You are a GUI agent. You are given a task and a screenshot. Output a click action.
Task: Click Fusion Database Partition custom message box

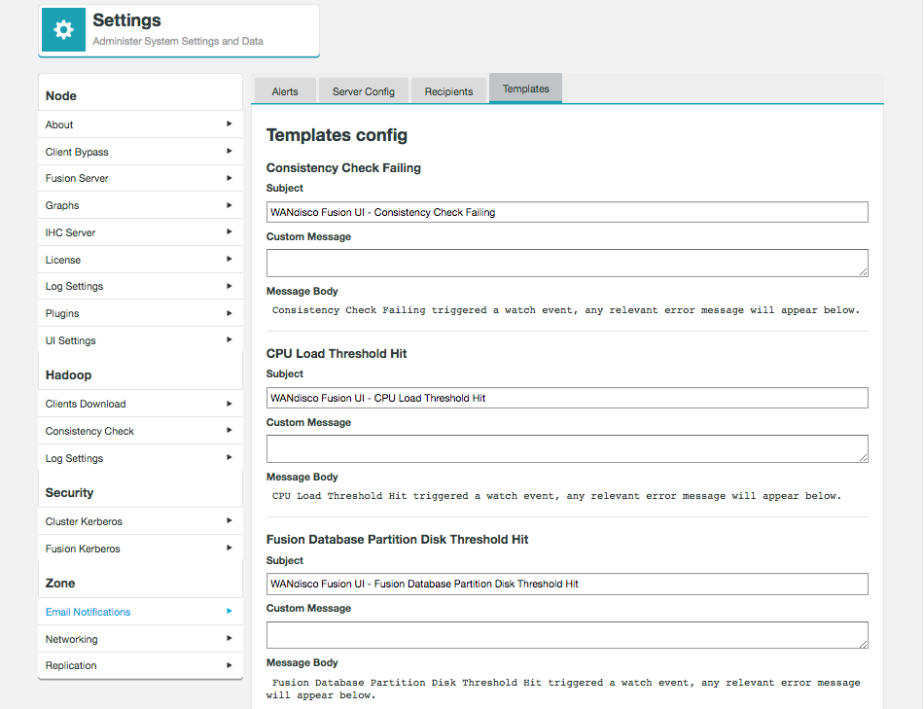pyautogui.click(x=567, y=635)
